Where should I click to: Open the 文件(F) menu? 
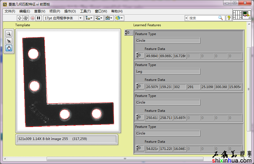pos(10,11)
